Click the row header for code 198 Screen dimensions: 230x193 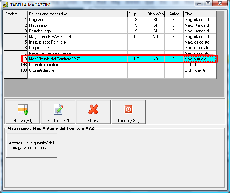16,65
